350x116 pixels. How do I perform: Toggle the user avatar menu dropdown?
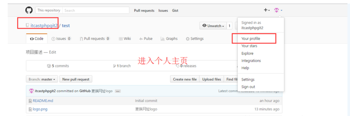278,10
